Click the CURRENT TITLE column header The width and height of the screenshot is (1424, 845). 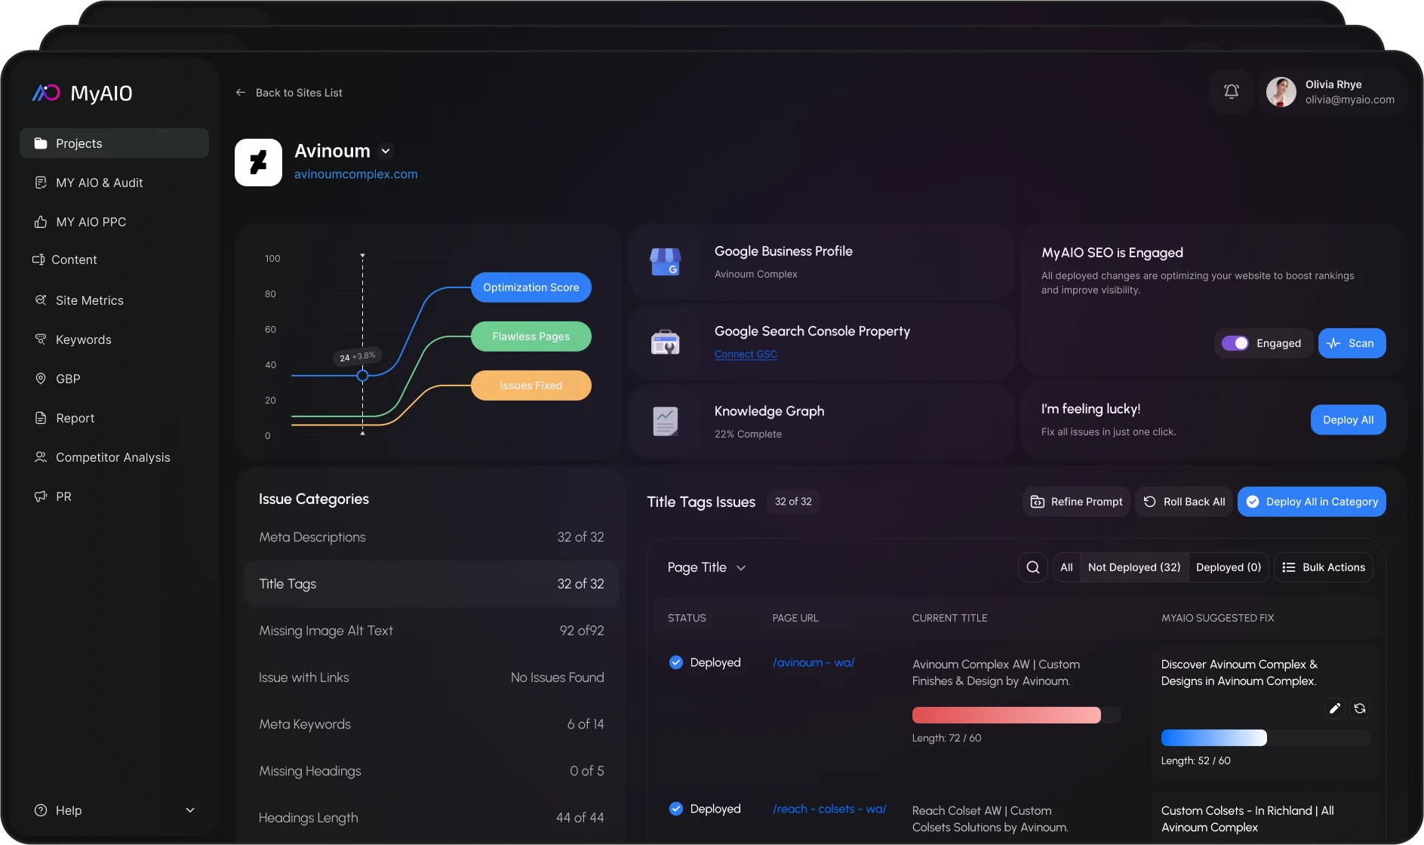pyautogui.click(x=949, y=618)
